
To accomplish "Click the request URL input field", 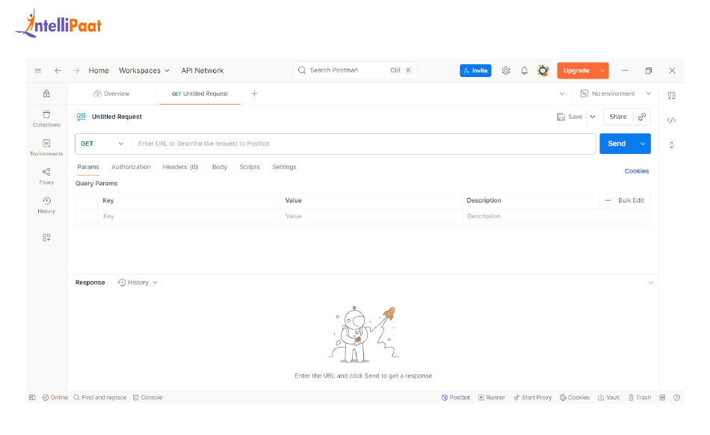I will [364, 144].
